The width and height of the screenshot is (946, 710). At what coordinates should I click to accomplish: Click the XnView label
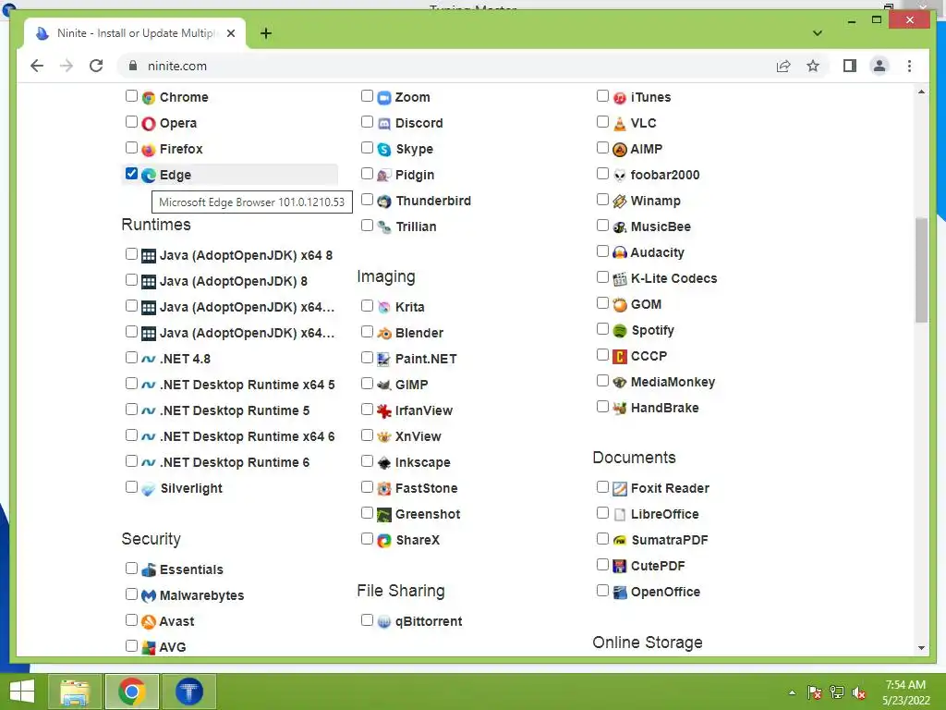(418, 437)
